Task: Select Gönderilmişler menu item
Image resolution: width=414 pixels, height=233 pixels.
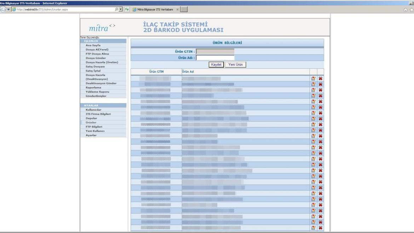Action: click(96, 96)
